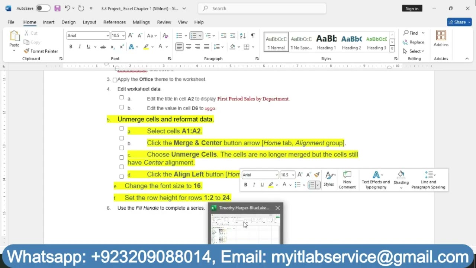Screen dimensions: 476x268
Task: Switch to the Layout ribbon tab
Action: pos(89,22)
